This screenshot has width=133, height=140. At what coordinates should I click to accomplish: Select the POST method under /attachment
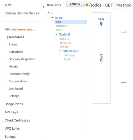(67, 59)
